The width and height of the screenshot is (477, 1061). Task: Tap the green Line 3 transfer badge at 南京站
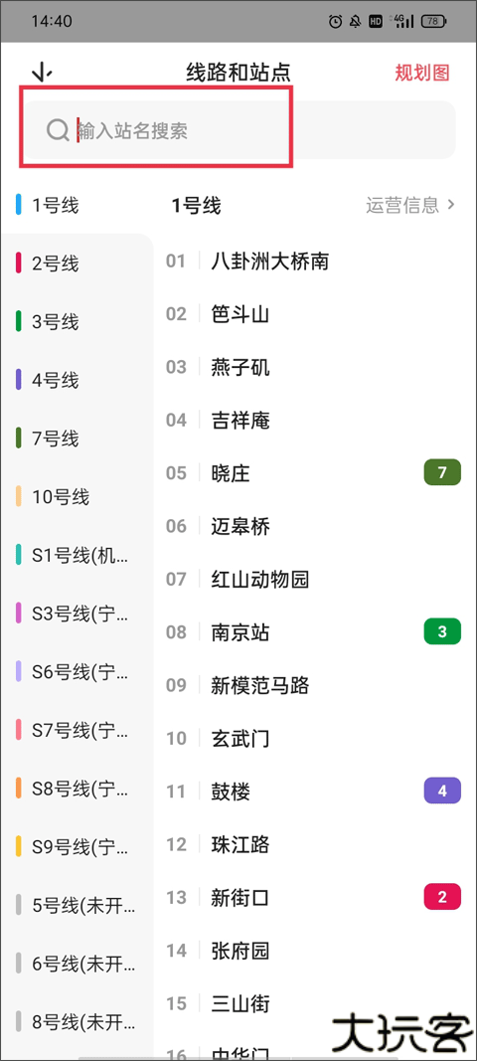click(442, 632)
